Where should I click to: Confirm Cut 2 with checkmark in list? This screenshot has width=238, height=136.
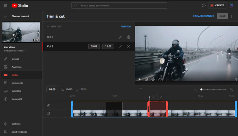click(120, 47)
